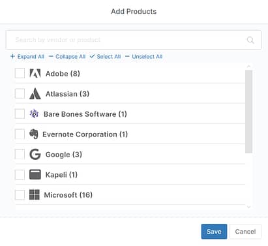The image size is (268, 246).
Task: Click the Adobe vendor logo icon
Action: point(35,74)
